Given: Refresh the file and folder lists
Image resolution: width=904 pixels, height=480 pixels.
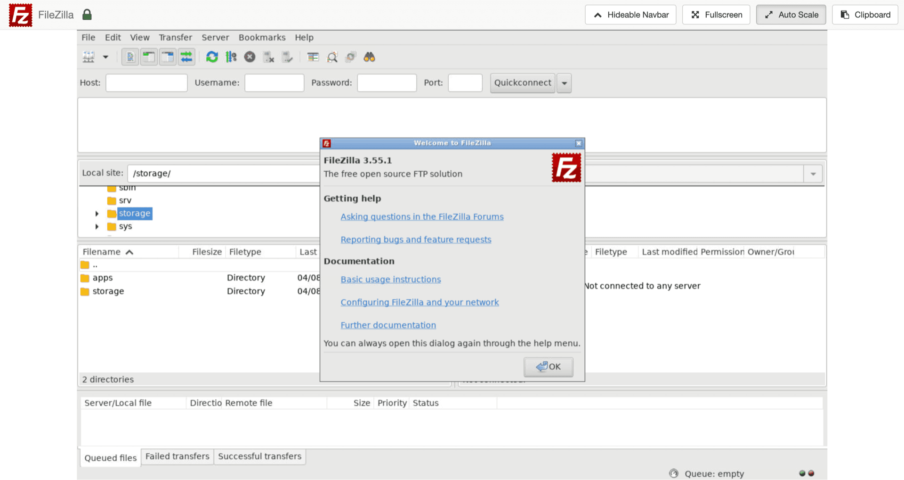Looking at the screenshot, I should pos(212,57).
